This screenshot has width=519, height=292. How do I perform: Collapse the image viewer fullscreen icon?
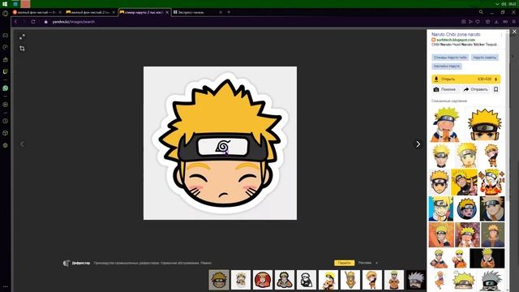[x=22, y=36]
